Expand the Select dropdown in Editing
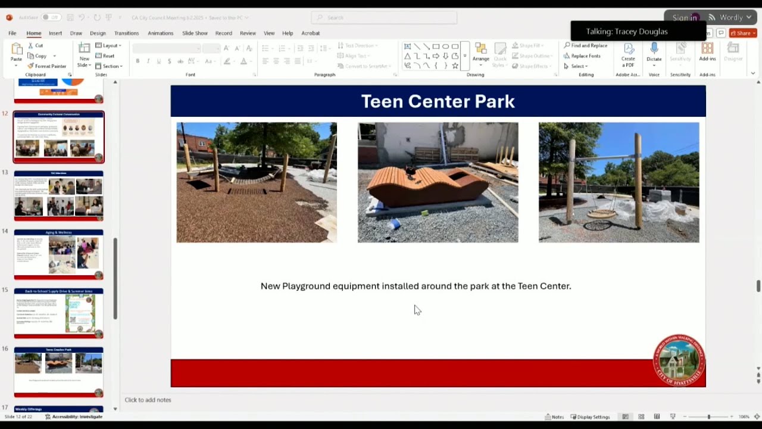The height and width of the screenshot is (429, 762). (576, 66)
